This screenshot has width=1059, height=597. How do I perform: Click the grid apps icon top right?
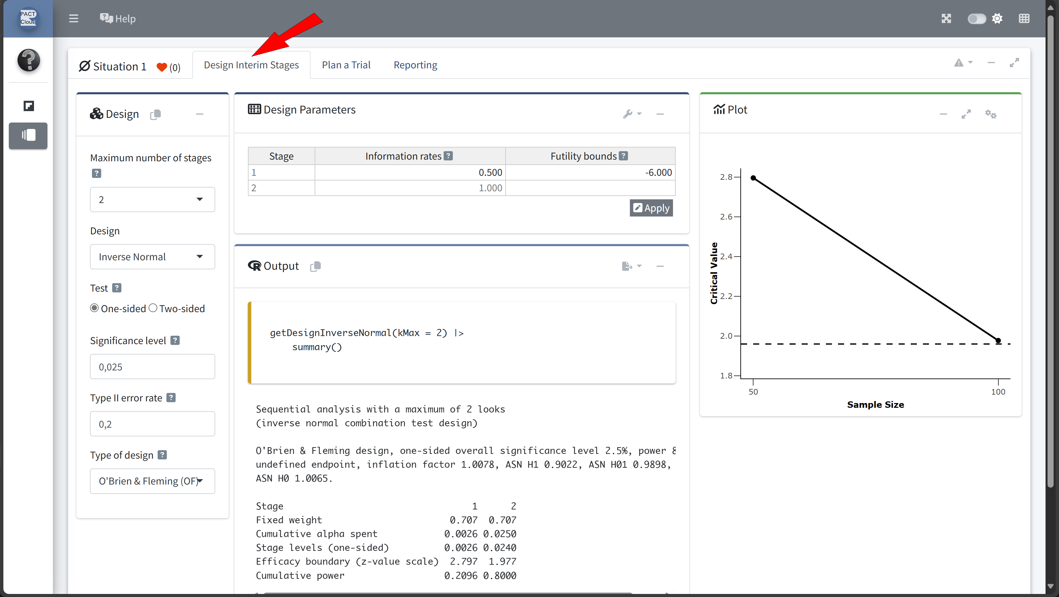(1024, 19)
